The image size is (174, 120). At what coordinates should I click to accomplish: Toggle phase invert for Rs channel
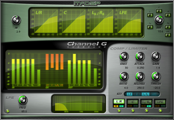pos(168,27)
